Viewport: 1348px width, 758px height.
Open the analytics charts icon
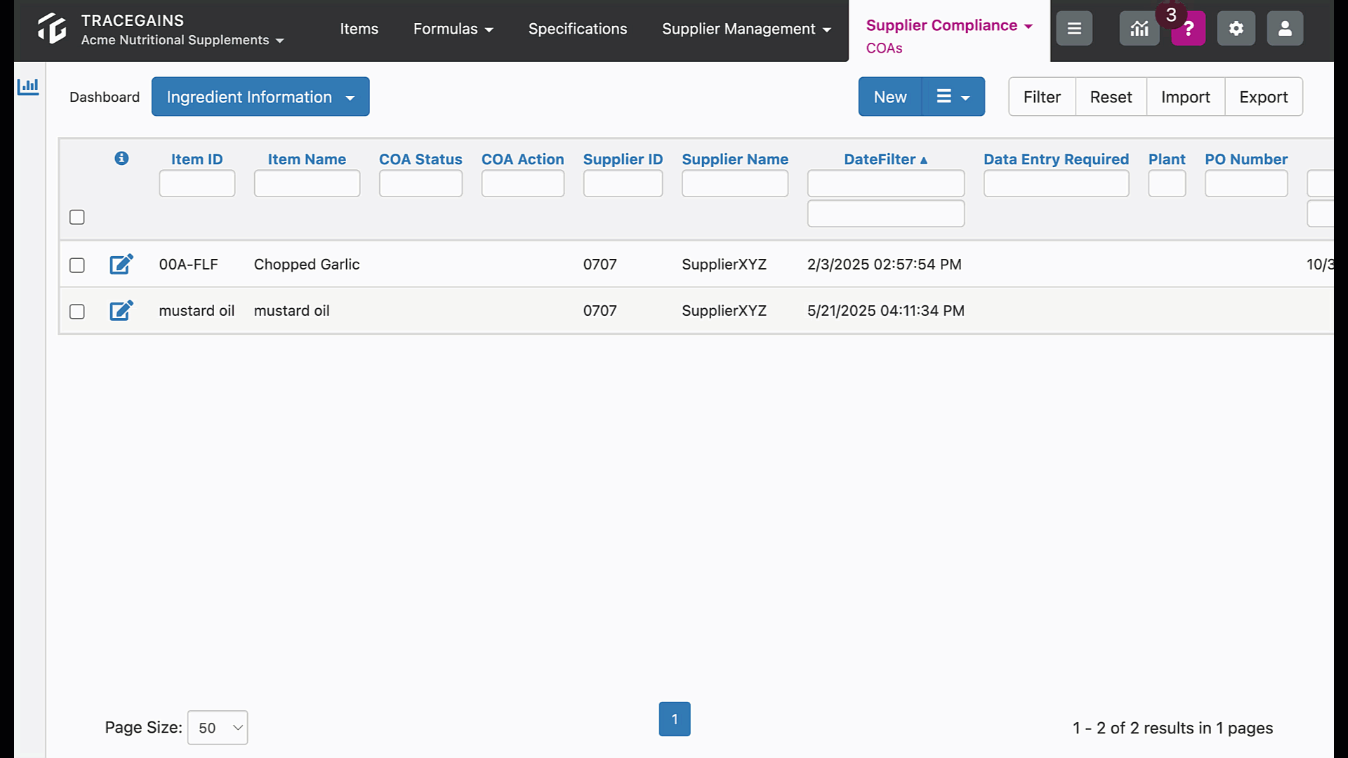(x=1139, y=28)
